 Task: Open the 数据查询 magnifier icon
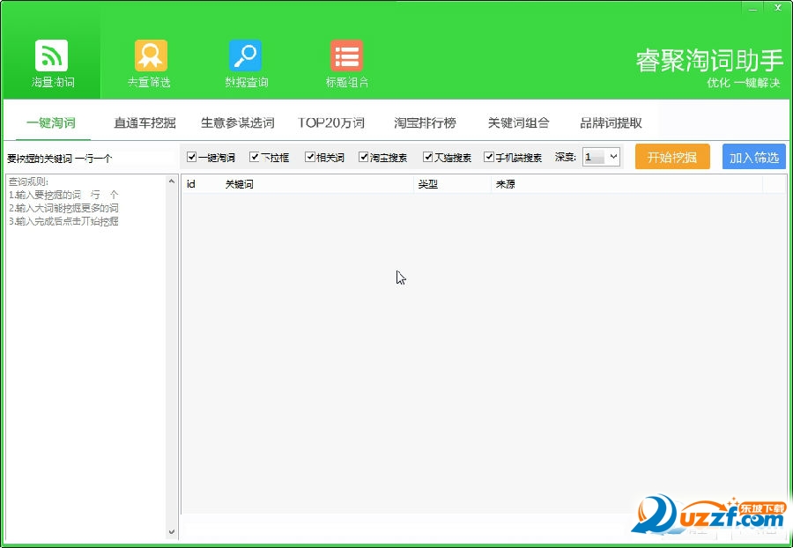pyautogui.click(x=245, y=56)
